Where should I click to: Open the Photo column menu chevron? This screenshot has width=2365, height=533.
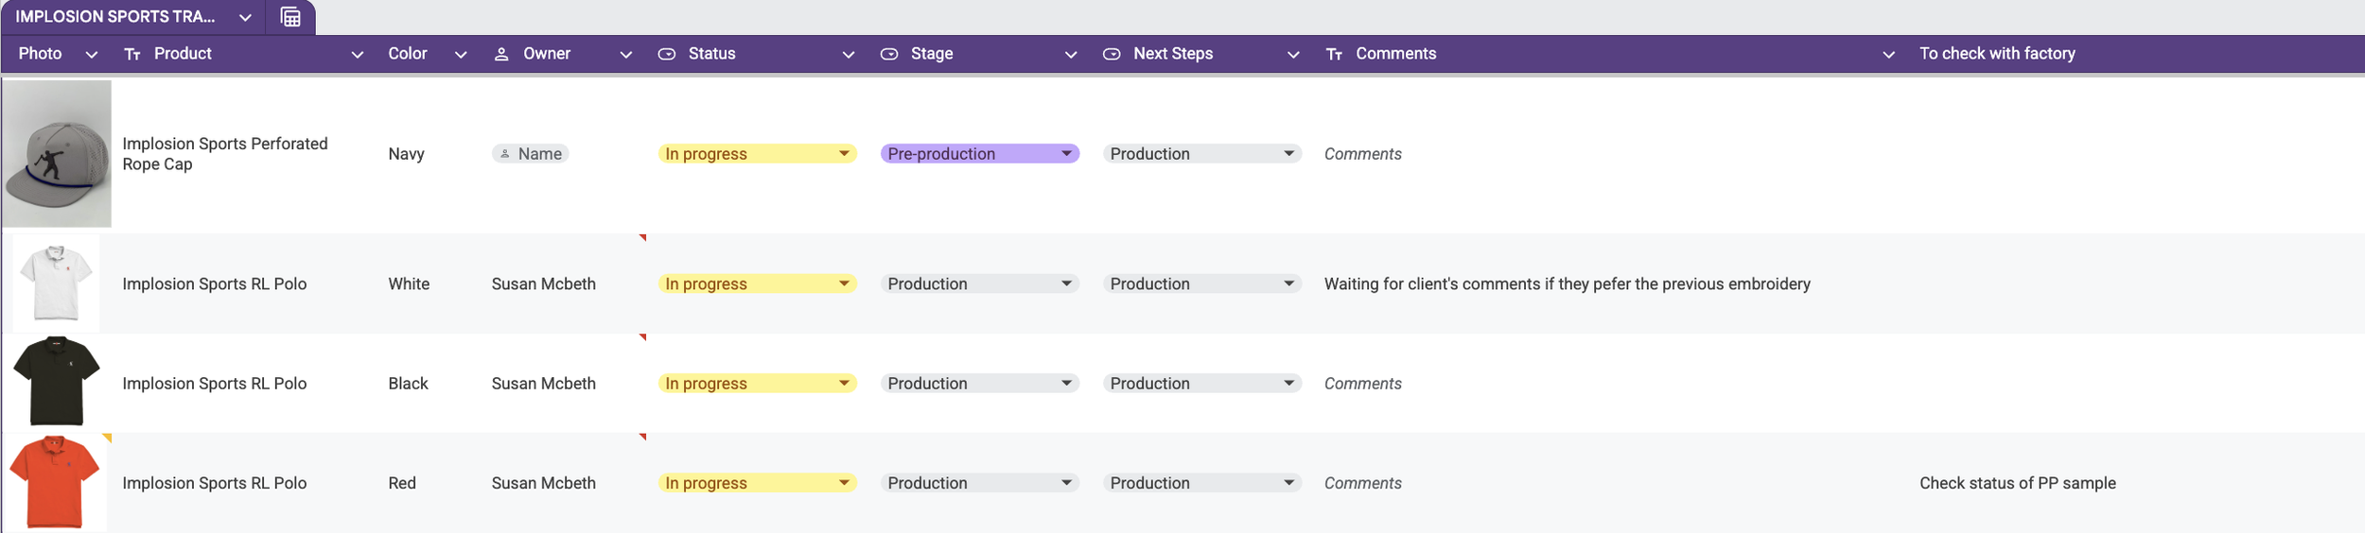coord(92,55)
